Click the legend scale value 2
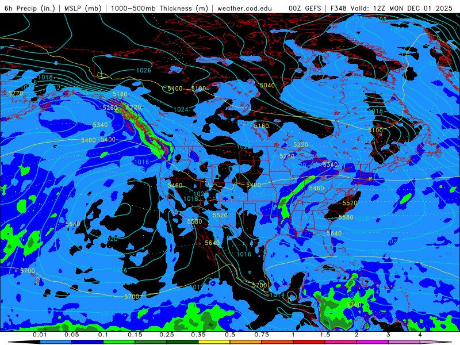The image size is (460, 345). (356, 335)
